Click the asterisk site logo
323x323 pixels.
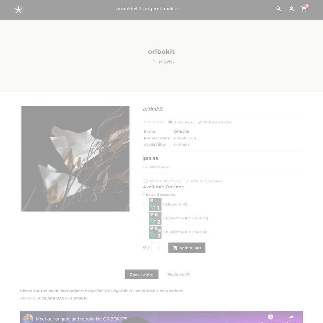click(18, 10)
